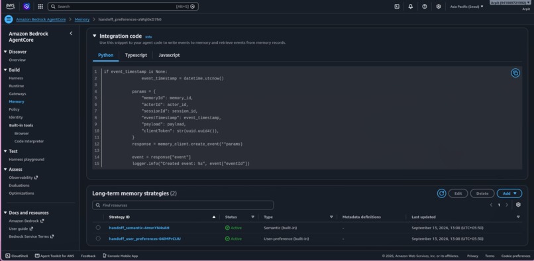Open Browser under Built-in tools

point(21,134)
